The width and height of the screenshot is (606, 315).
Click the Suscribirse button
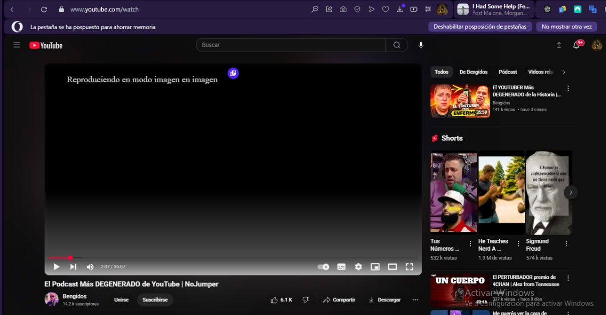click(x=155, y=300)
